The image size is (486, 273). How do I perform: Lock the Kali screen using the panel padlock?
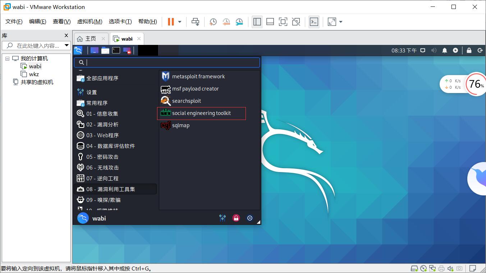click(469, 50)
